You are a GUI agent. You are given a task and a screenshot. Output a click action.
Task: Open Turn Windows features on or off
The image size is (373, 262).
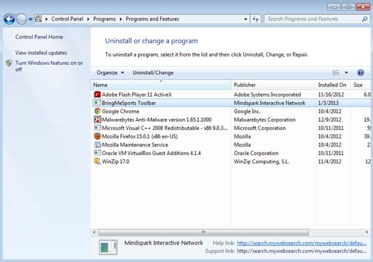[49, 66]
